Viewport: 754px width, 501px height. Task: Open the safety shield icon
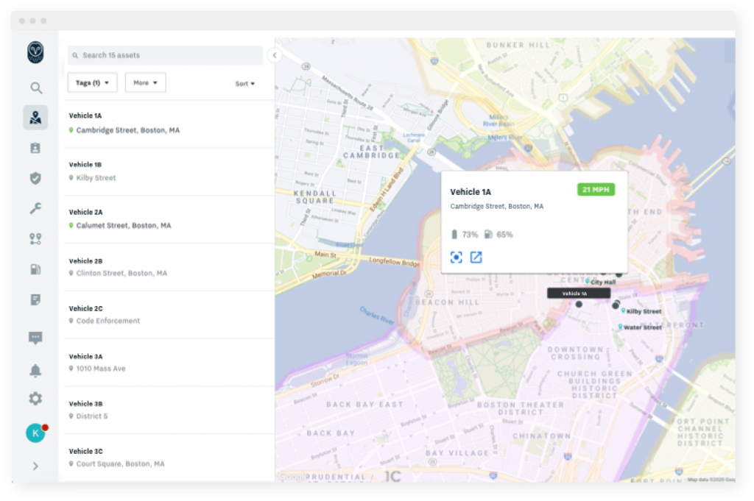[x=35, y=178]
